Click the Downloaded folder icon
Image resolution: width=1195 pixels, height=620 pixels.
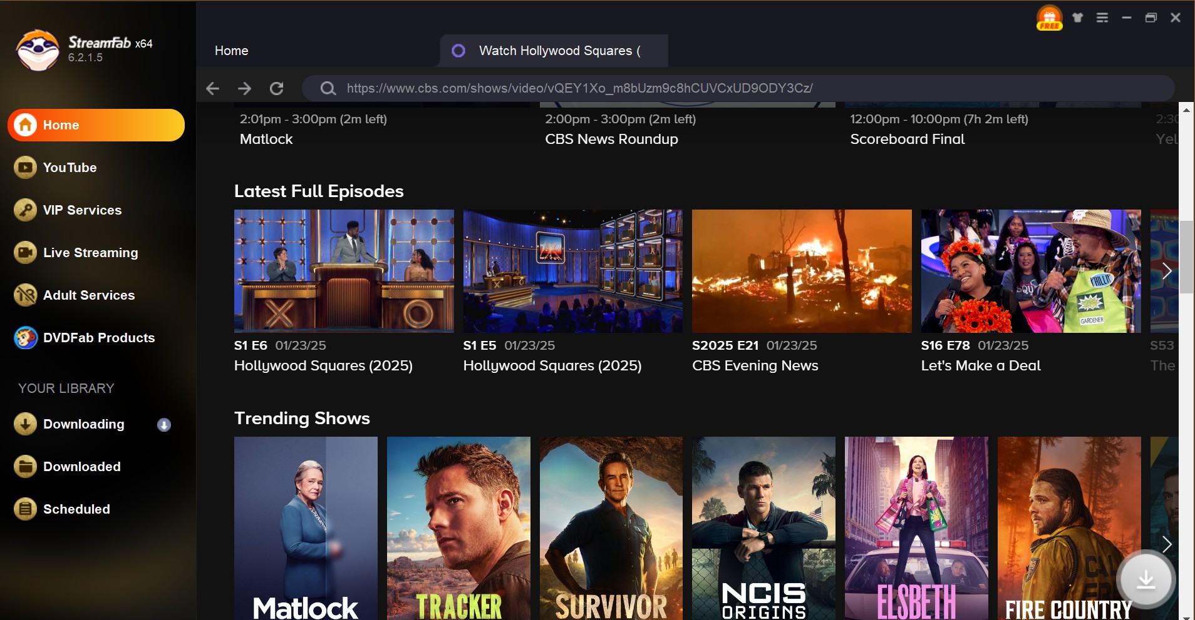(25, 467)
